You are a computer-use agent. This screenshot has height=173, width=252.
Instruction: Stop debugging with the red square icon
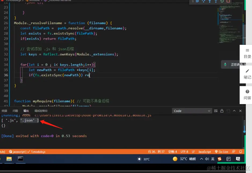228,1
